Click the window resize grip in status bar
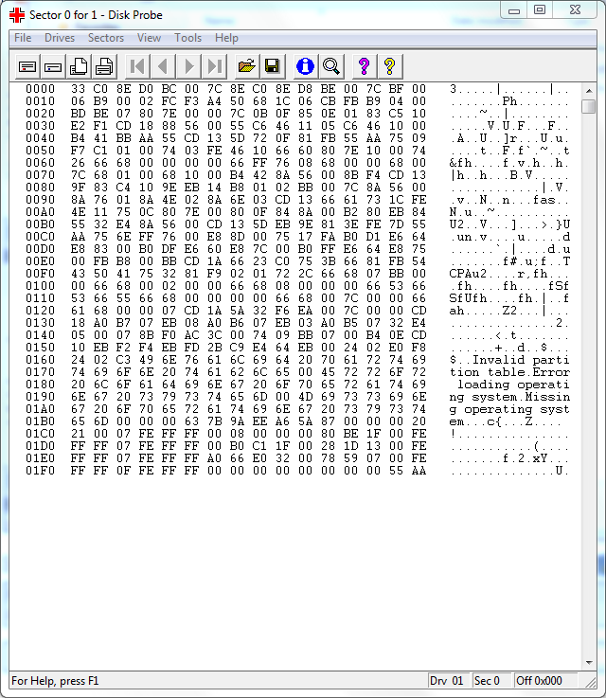The height and width of the screenshot is (698, 606). coord(591,682)
